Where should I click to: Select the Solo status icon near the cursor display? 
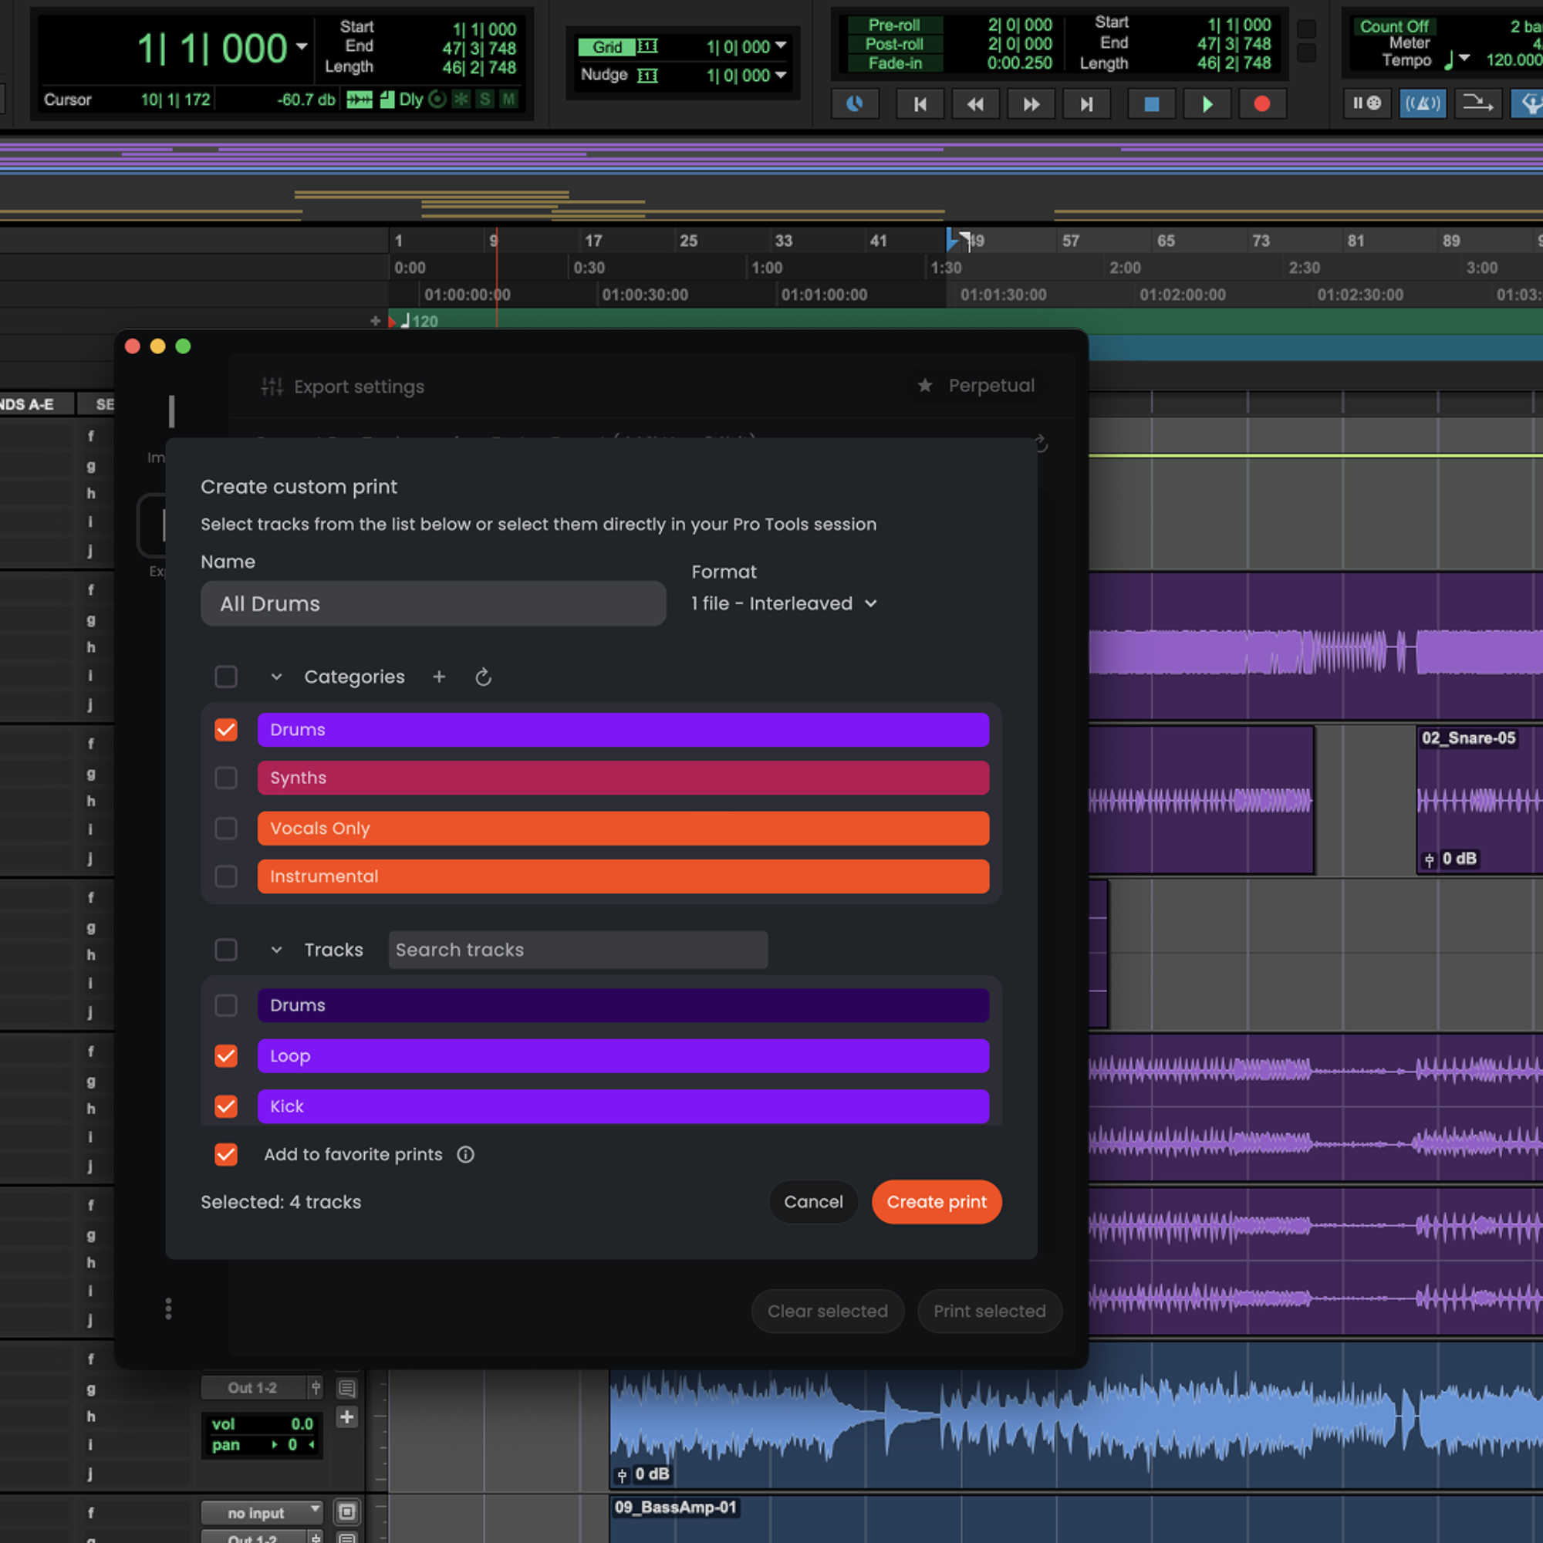pyautogui.click(x=484, y=99)
